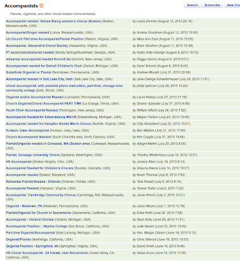Open 'Part-time Organist/Accompanist' East Lansing listing
Viewport: 240px width, 261px height.
tap(31, 233)
